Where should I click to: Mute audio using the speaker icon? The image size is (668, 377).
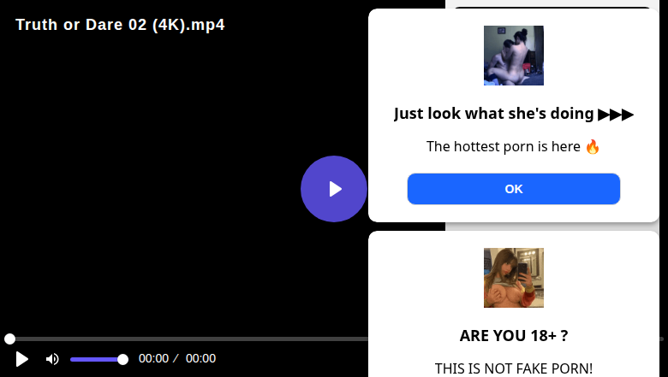(52, 359)
